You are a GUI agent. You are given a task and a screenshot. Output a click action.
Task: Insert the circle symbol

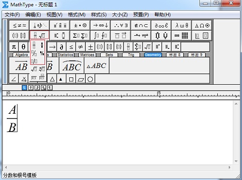click(x=90, y=79)
